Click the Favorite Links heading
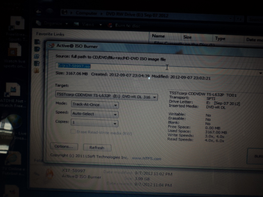 [x=50, y=34]
